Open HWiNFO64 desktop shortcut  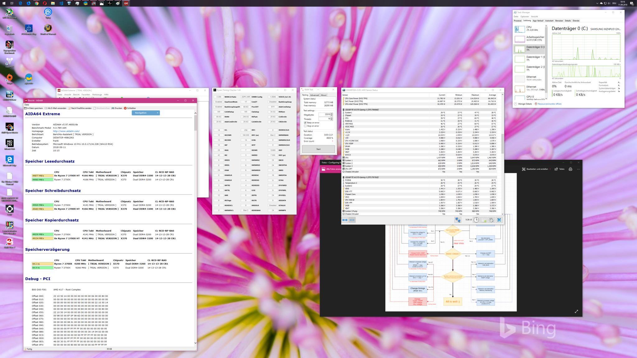tap(9, 94)
